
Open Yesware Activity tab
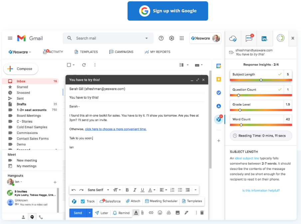pos(53,52)
